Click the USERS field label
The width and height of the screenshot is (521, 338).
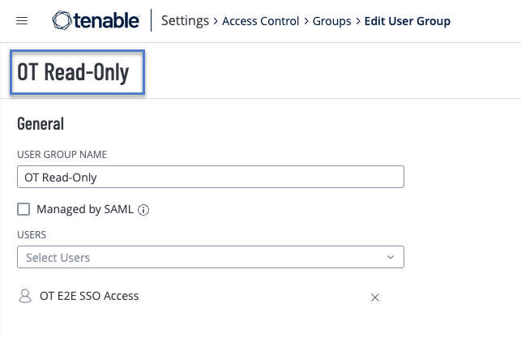pyautogui.click(x=32, y=235)
